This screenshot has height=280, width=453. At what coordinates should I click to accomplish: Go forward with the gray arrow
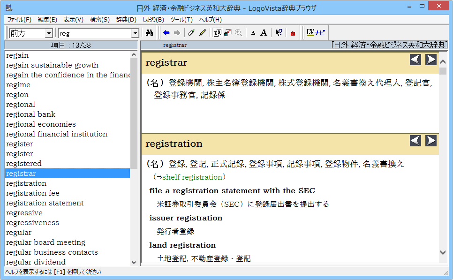[177, 33]
